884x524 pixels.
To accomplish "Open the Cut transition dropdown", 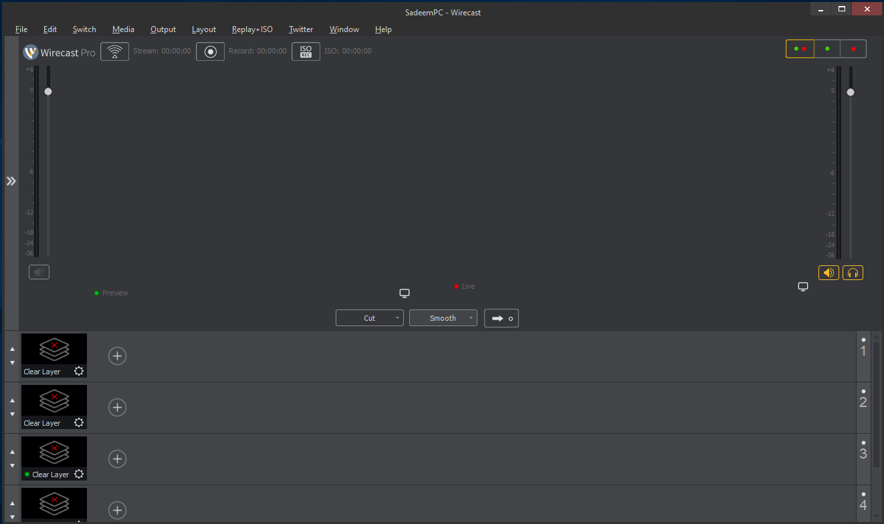I will point(370,318).
